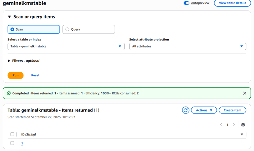Dismiss the Completed scan notification banner
Screen dimensions: 254x151
[x=245, y=93]
